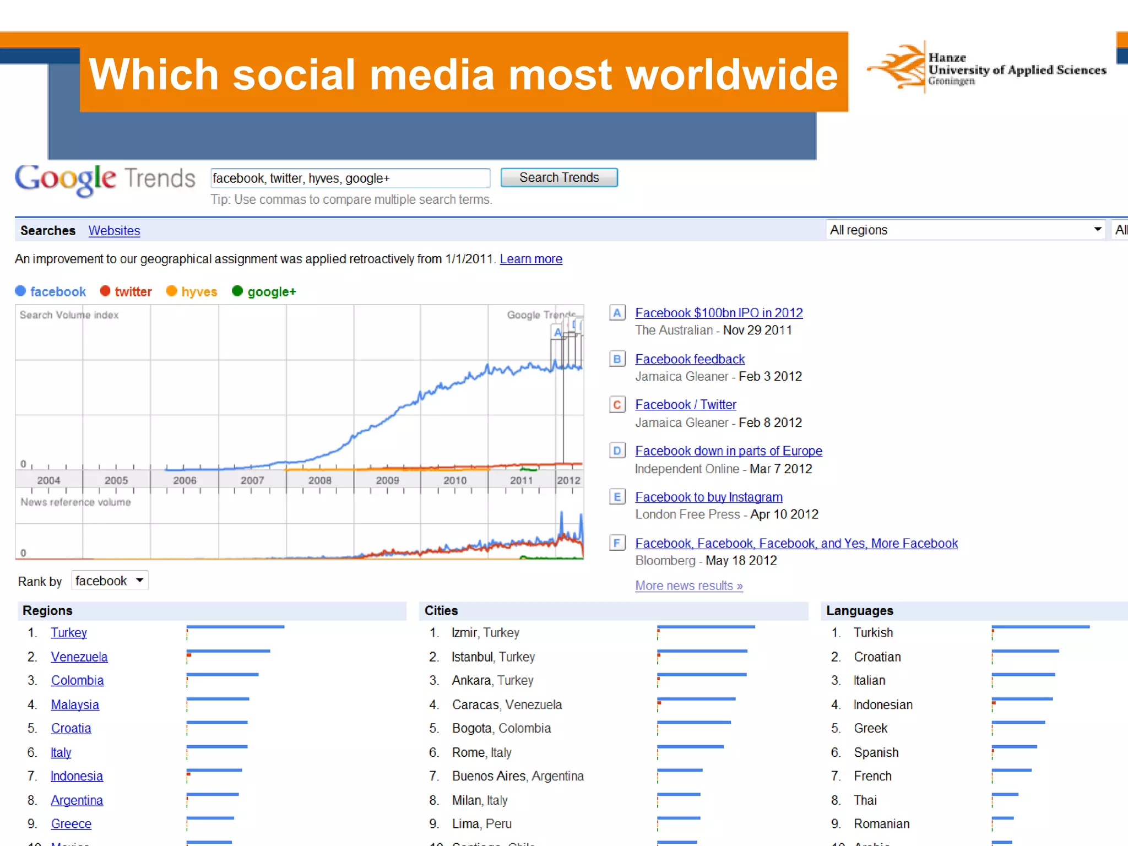Open the Rank by facebook dropdown
Image resolution: width=1128 pixels, height=846 pixels.
coord(110,581)
